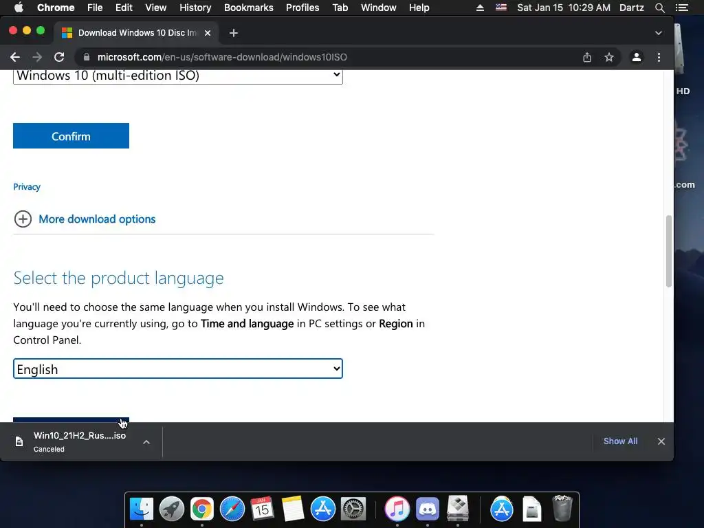Click the file icon of the canceled download
Viewport: 704px width, 528px height.
19,442
